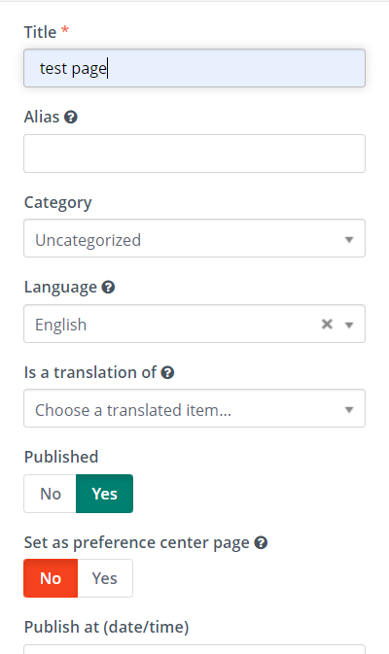The height and width of the screenshot is (654, 389).
Task: Select No for preference center page
Action: pyautogui.click(x=51, y=578)
